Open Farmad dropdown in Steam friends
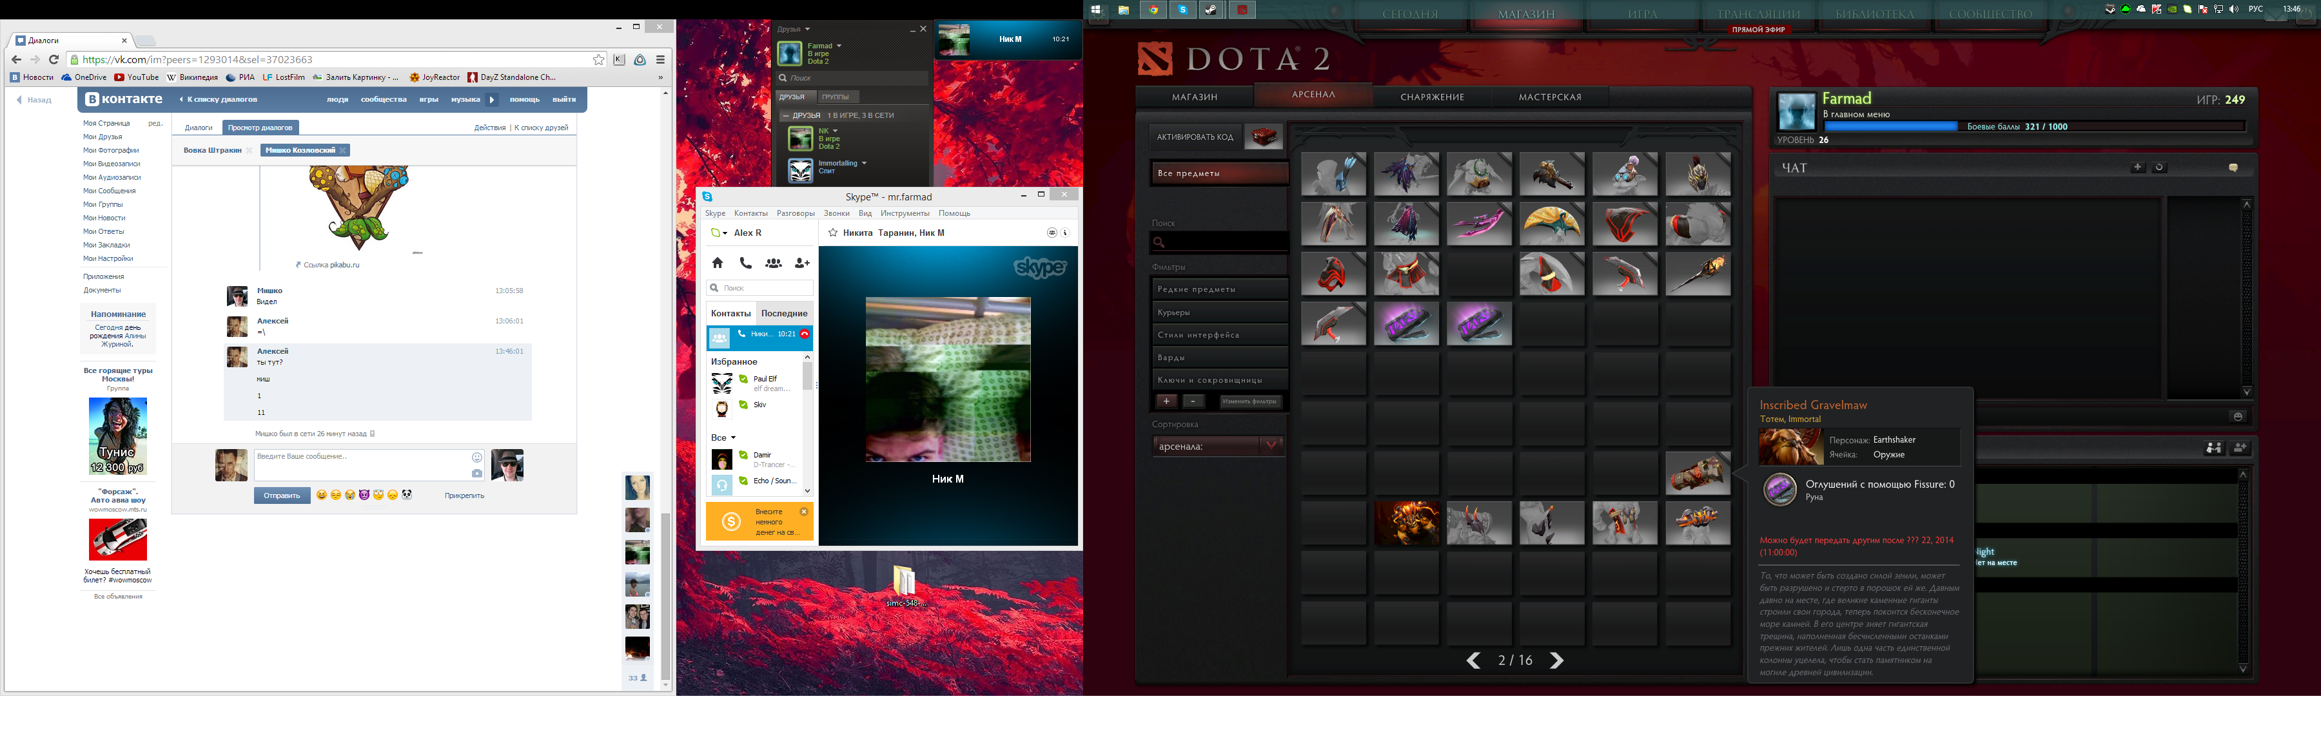The image size is (2321, 730). coord(839,46)
